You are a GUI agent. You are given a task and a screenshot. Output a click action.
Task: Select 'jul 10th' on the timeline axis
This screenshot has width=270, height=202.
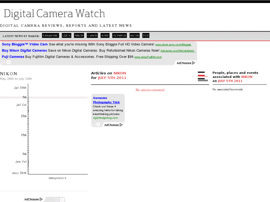20,88
